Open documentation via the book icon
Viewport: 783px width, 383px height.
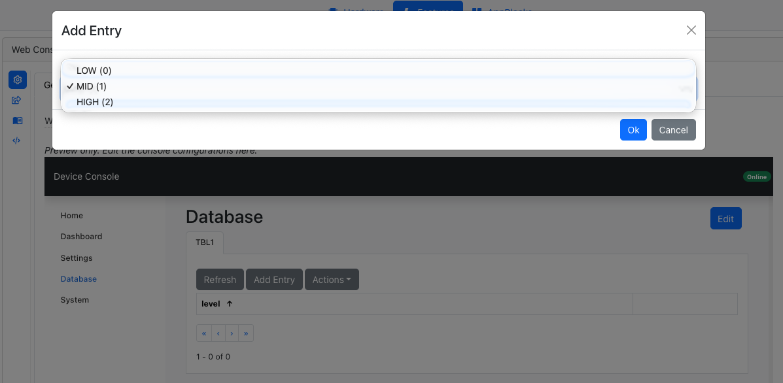click(17, 120)
